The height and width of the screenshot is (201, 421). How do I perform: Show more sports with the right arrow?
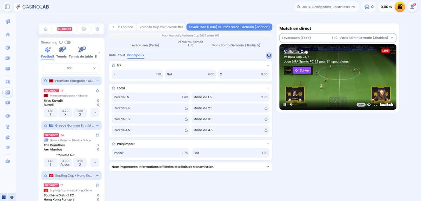pos(99,53)
